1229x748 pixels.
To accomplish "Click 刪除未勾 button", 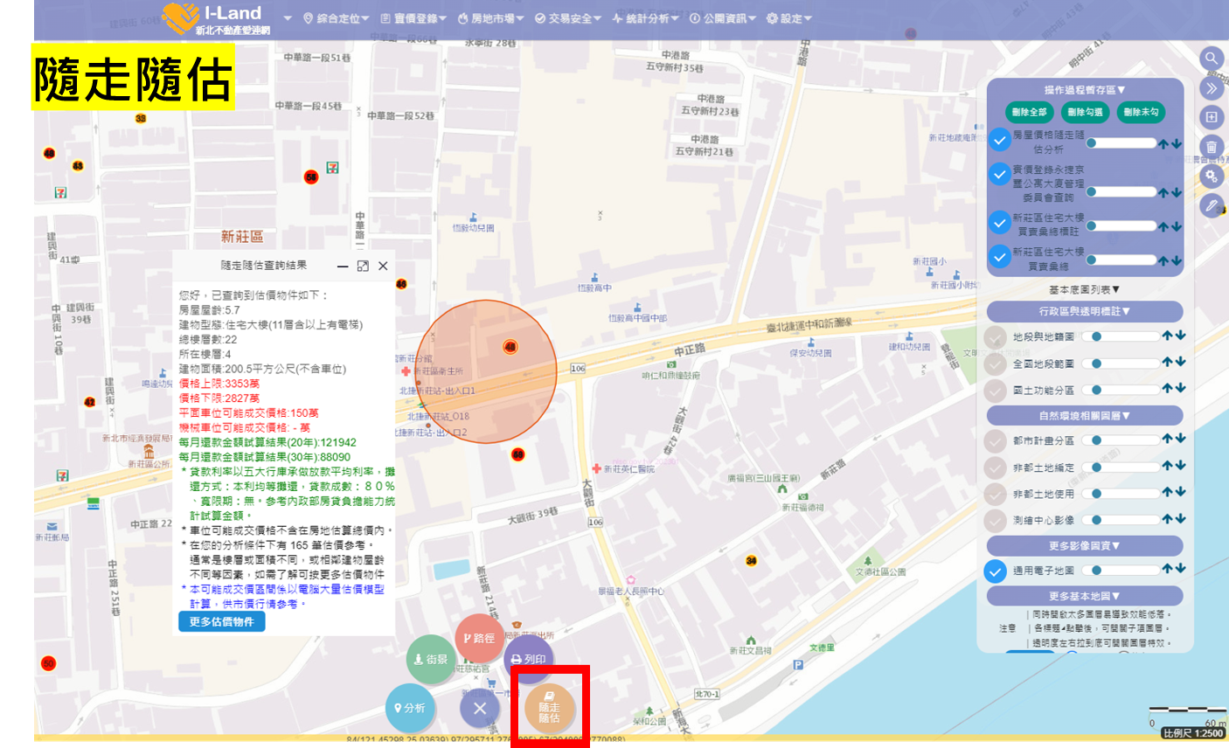I will (1141, 112).
